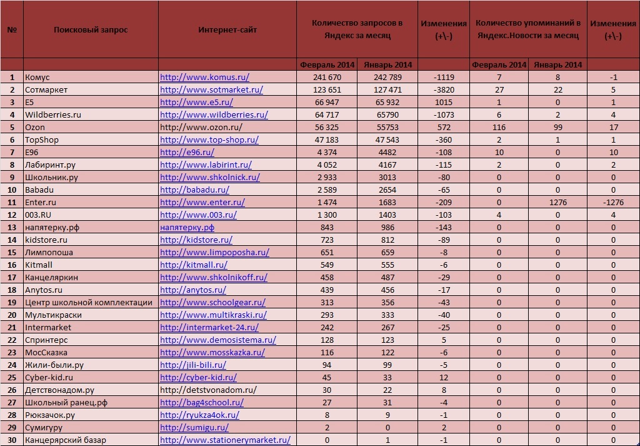Select the 'Спринтерс' query cell
The image size is (640, 446).
pos(91,340)
